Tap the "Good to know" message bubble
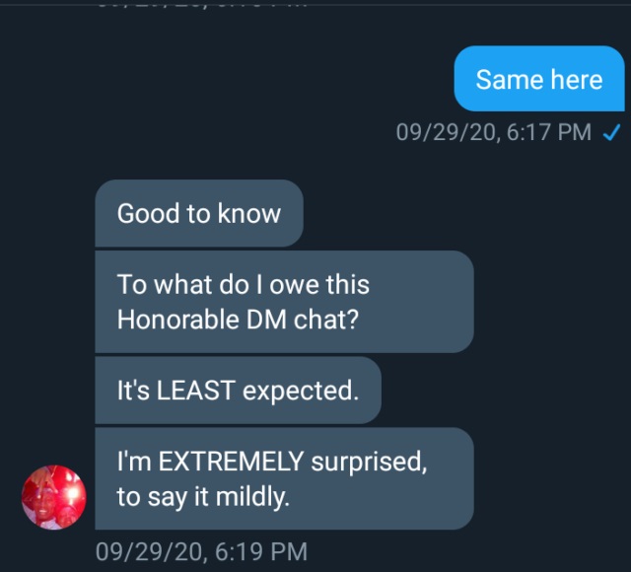631x572 pixels. [198, 213]
